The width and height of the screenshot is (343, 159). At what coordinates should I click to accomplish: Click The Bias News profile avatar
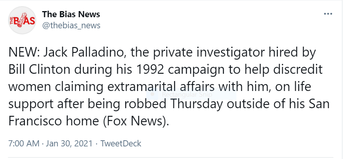22,20
